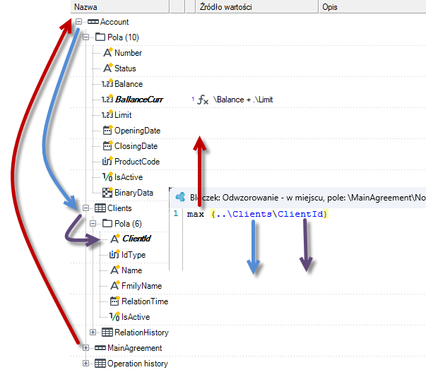Click the Pola (10) folder icon

click(x=100, y=37)
